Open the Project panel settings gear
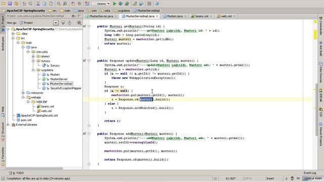 tap(79, 23)
